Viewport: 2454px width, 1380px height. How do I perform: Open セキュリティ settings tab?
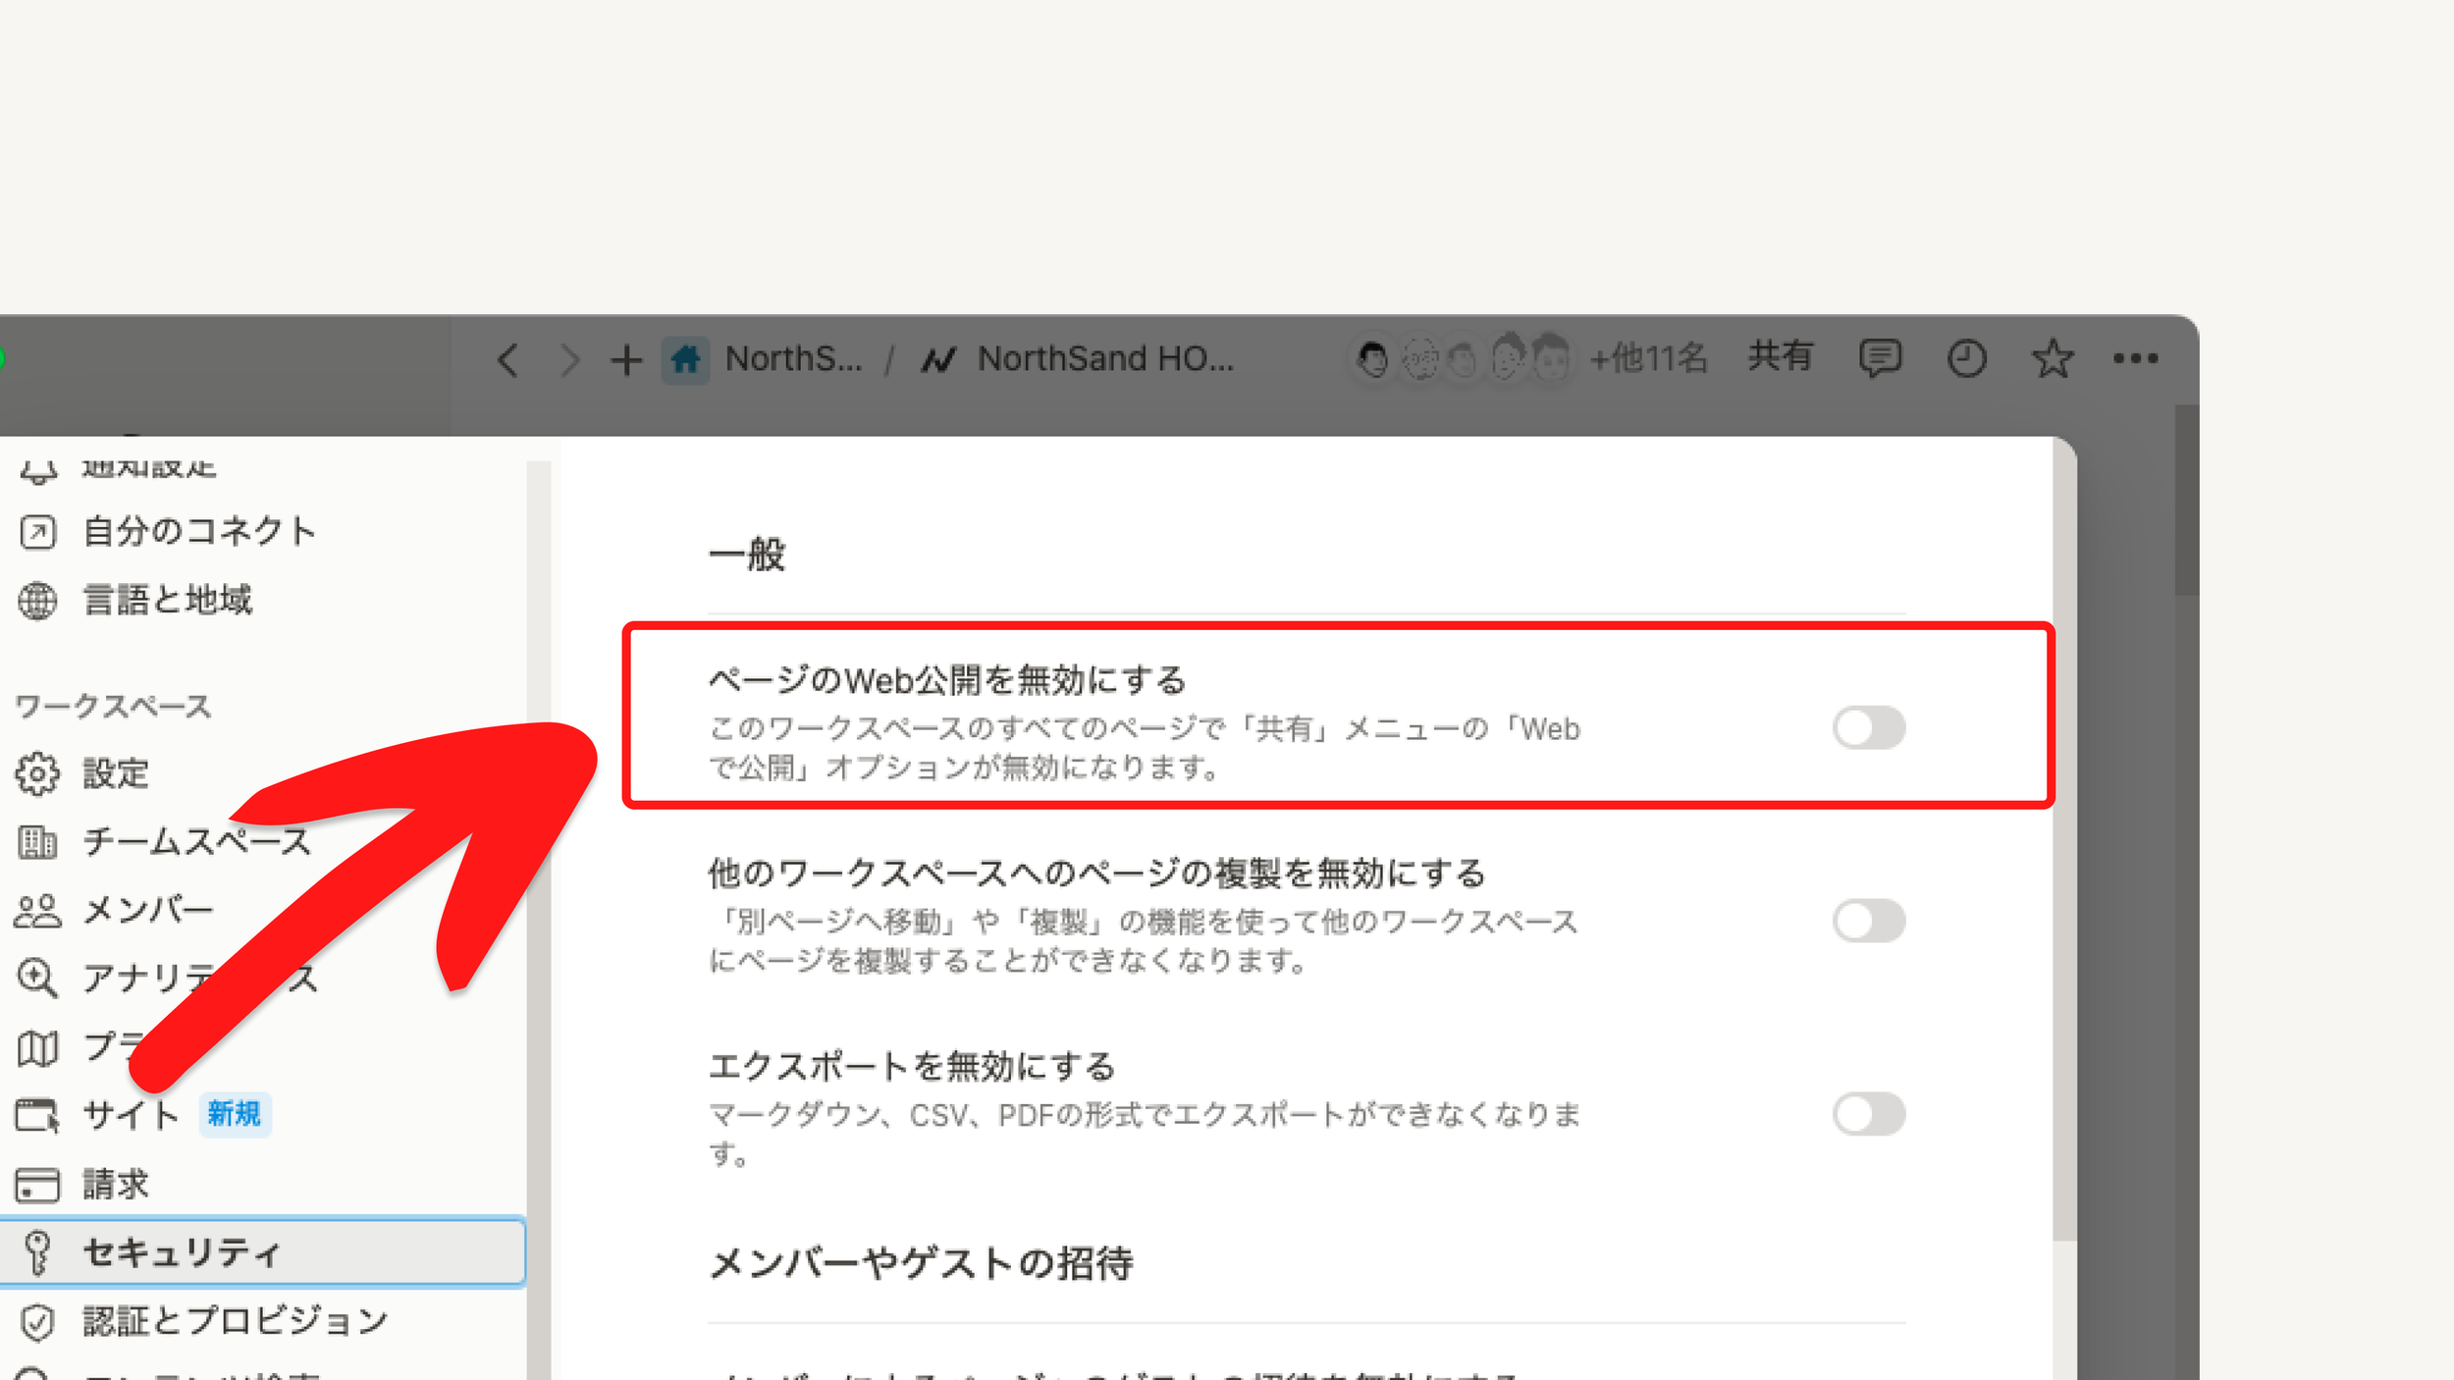tap(182, 1252)
